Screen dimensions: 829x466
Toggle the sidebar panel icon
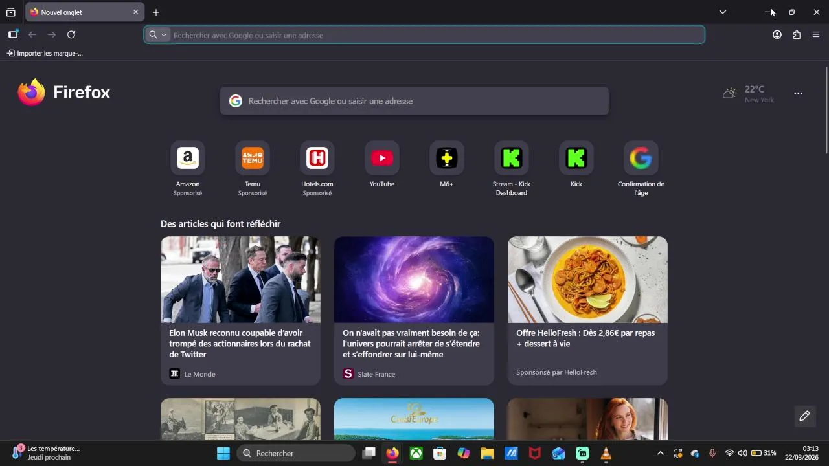click(13, 34)
